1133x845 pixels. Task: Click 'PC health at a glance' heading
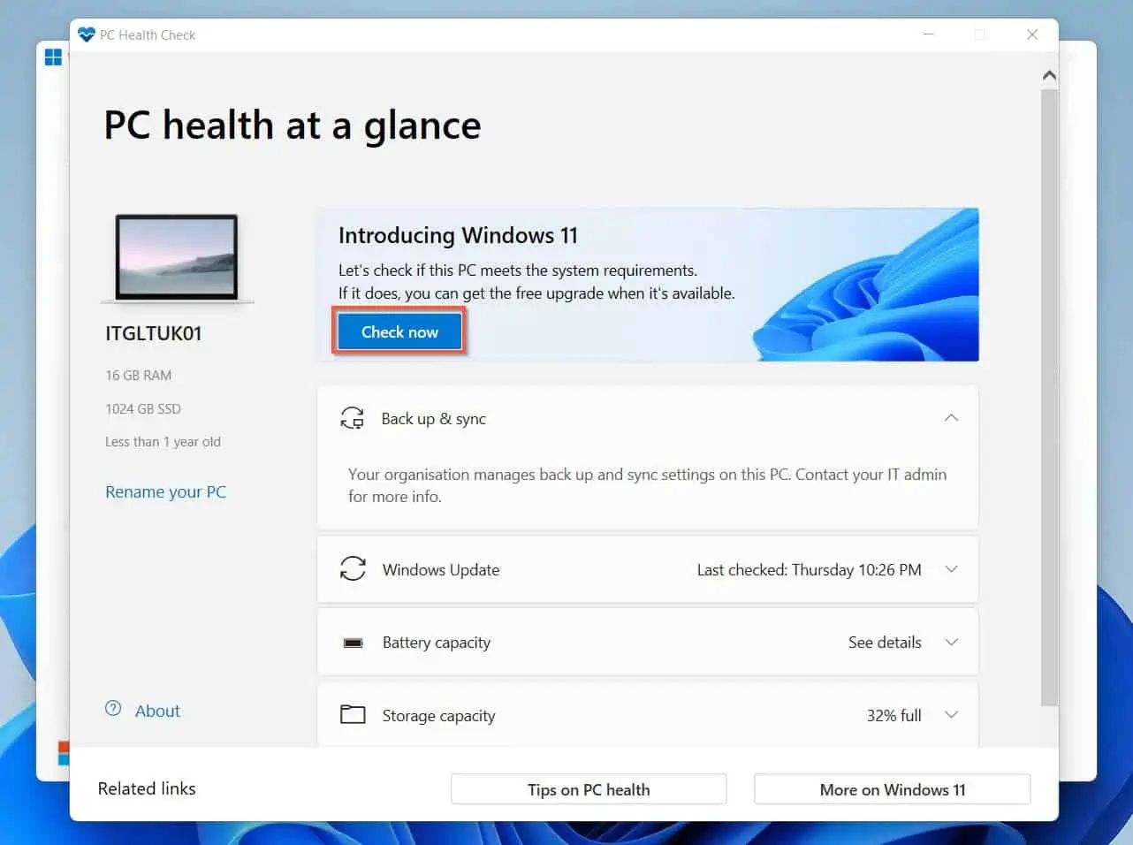293,126
